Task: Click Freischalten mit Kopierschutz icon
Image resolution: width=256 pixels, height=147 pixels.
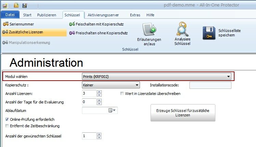Action: 72,24
